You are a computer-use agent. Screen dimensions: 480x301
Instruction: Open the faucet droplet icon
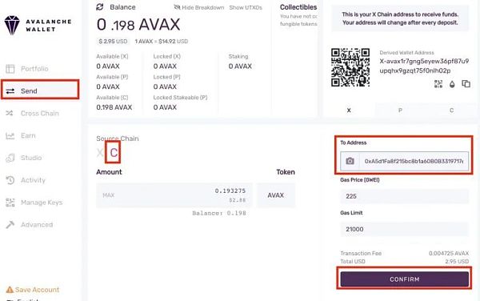pos(452,84)
